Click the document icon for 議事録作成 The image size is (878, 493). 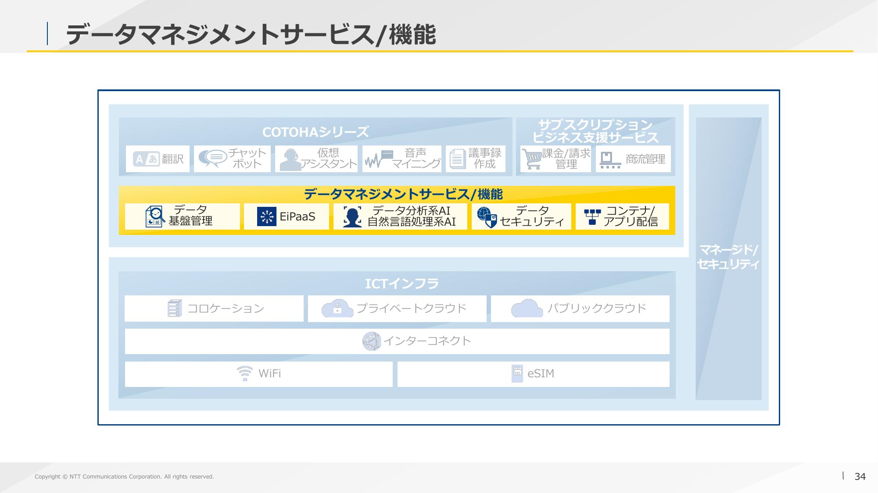coord(457,159)
